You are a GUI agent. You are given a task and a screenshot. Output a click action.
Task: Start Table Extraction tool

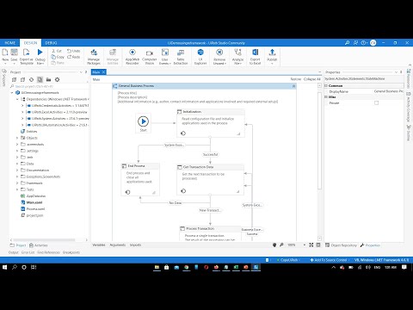click(181, 56)
